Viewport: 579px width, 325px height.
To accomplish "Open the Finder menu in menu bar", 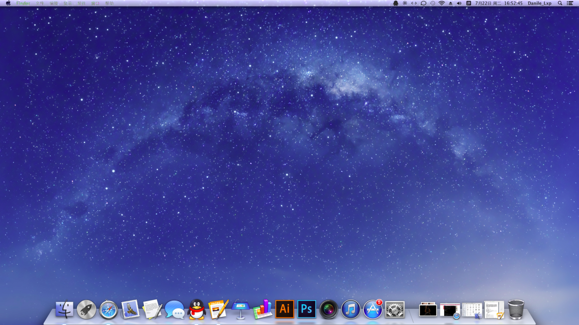I will (x=23, y=3).
